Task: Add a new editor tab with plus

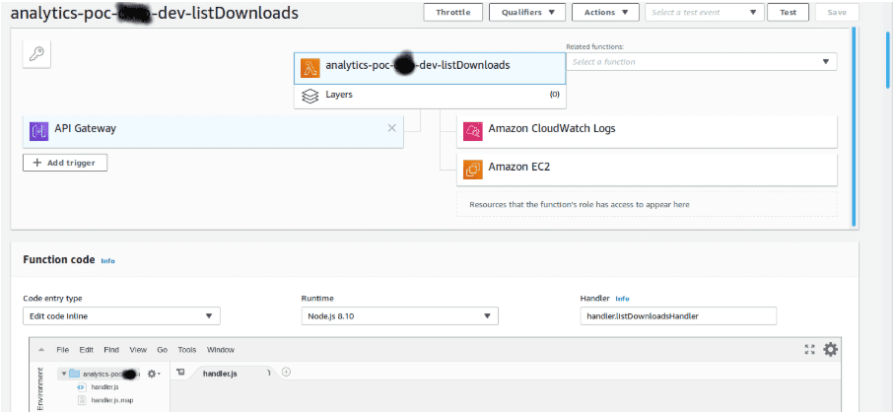Action: (287, 372)
